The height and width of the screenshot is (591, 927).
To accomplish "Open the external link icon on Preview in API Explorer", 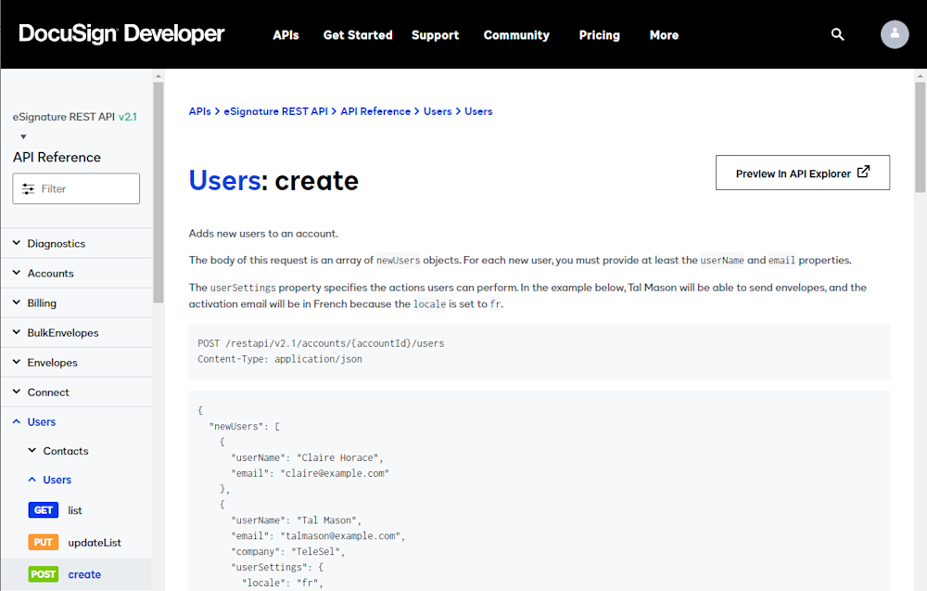I will click(x=865, y=172).
